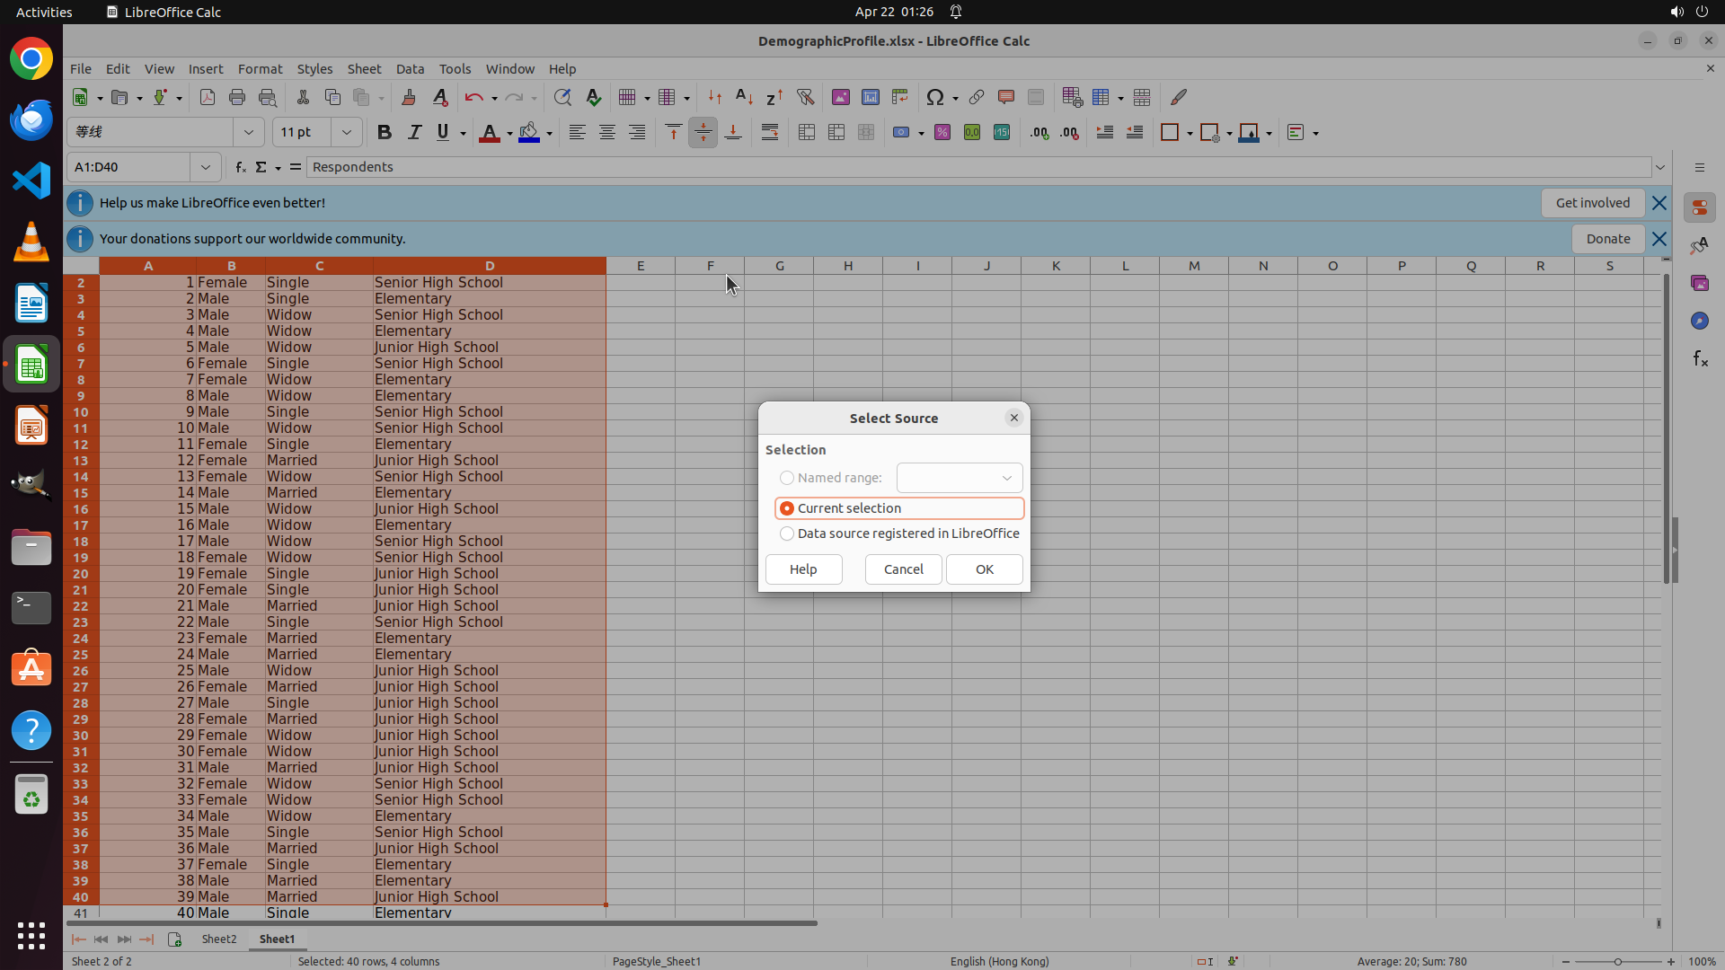Select the Current selection radio option
This screenshot has width=1725, height=970.
coord(787,508)
